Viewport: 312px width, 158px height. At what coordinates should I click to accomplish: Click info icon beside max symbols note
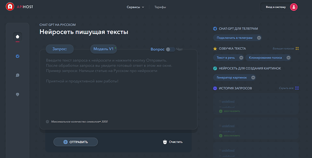pyautogui.click(x=47, y=121)
